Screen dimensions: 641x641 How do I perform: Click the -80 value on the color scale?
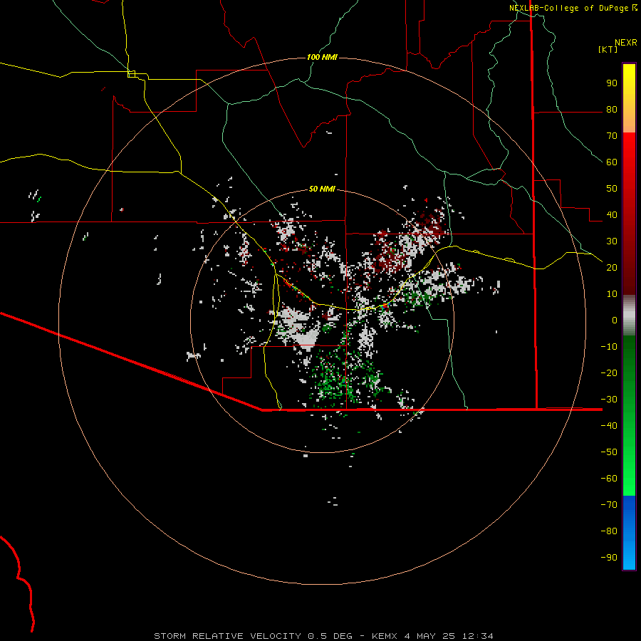tap(609, 531)
